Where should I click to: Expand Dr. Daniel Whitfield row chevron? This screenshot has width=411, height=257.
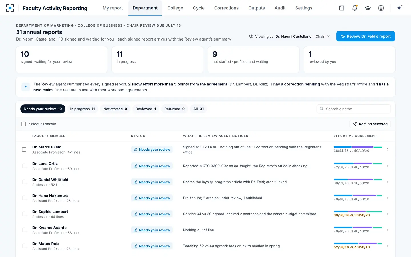388,182
